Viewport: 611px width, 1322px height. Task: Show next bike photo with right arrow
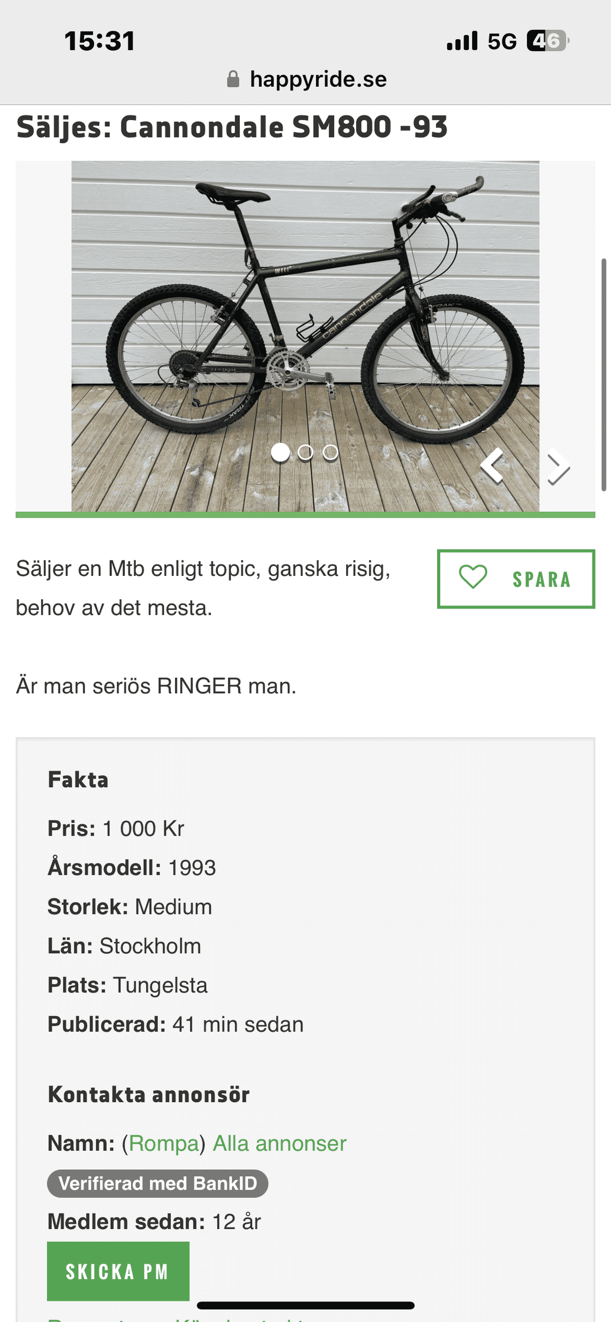click(558, 467)
